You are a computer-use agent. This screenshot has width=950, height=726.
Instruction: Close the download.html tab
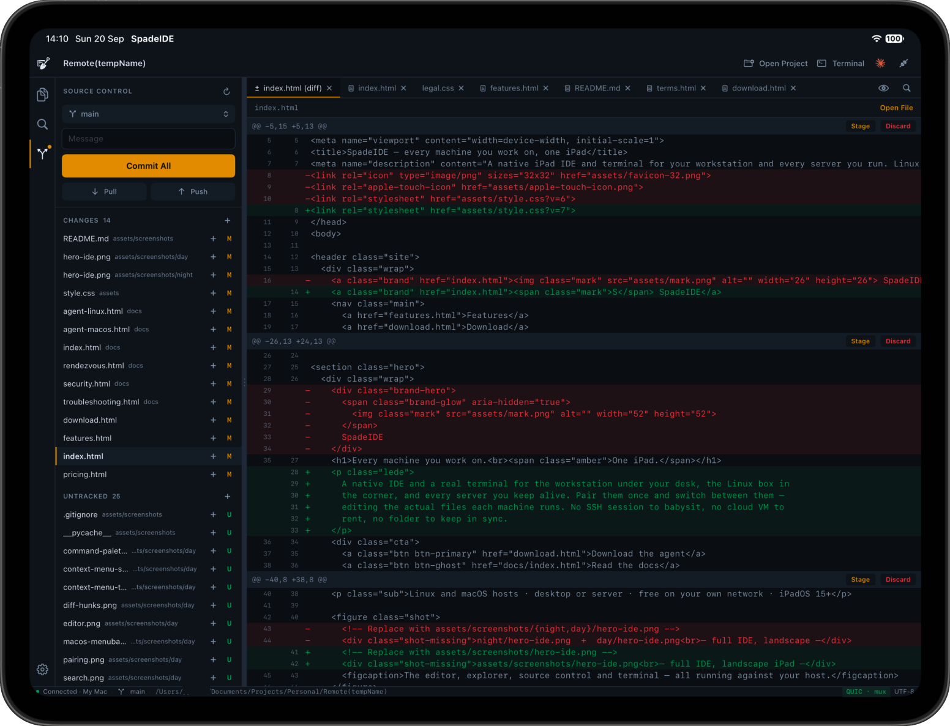tap(793, 88)
